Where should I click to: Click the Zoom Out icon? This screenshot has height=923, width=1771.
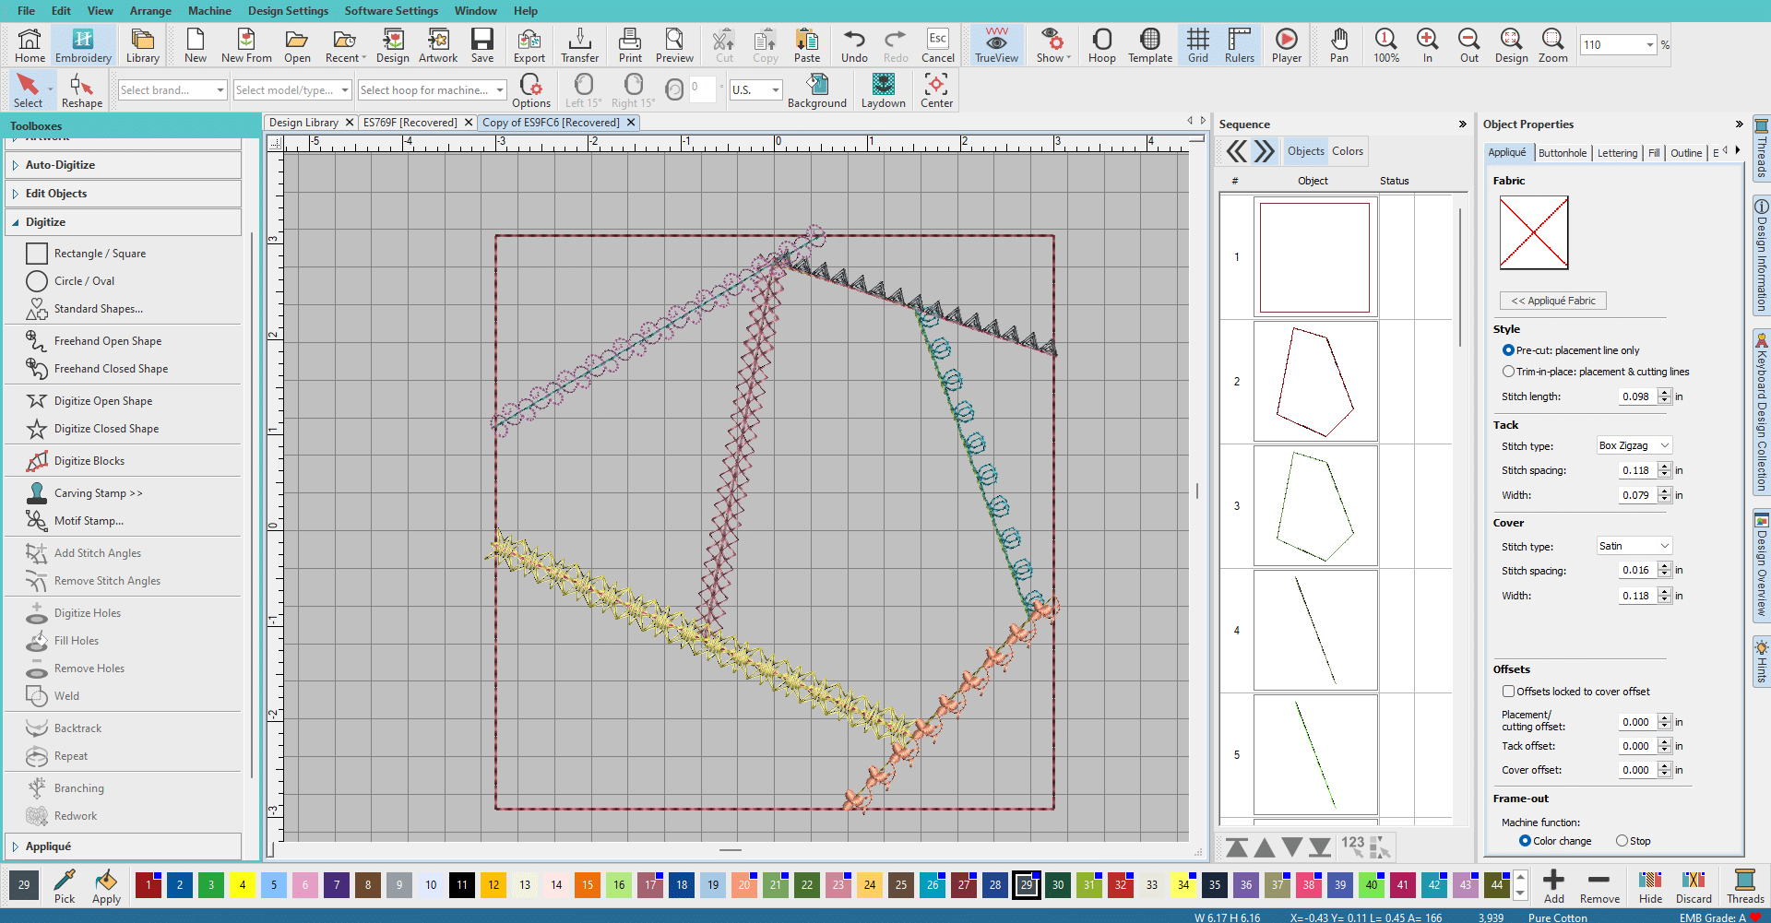(x=1468, y=45)
